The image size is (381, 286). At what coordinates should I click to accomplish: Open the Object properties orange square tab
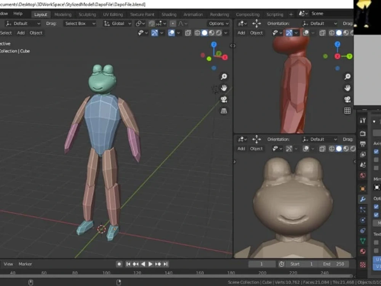click(363, 188)
